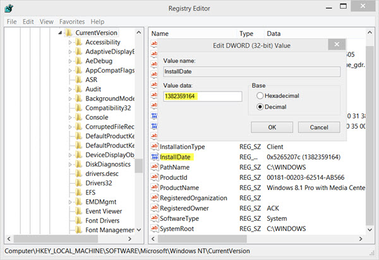379x260 pixels.
Task: Click the string icon beside SoftwareType
Action: point(154,218)
